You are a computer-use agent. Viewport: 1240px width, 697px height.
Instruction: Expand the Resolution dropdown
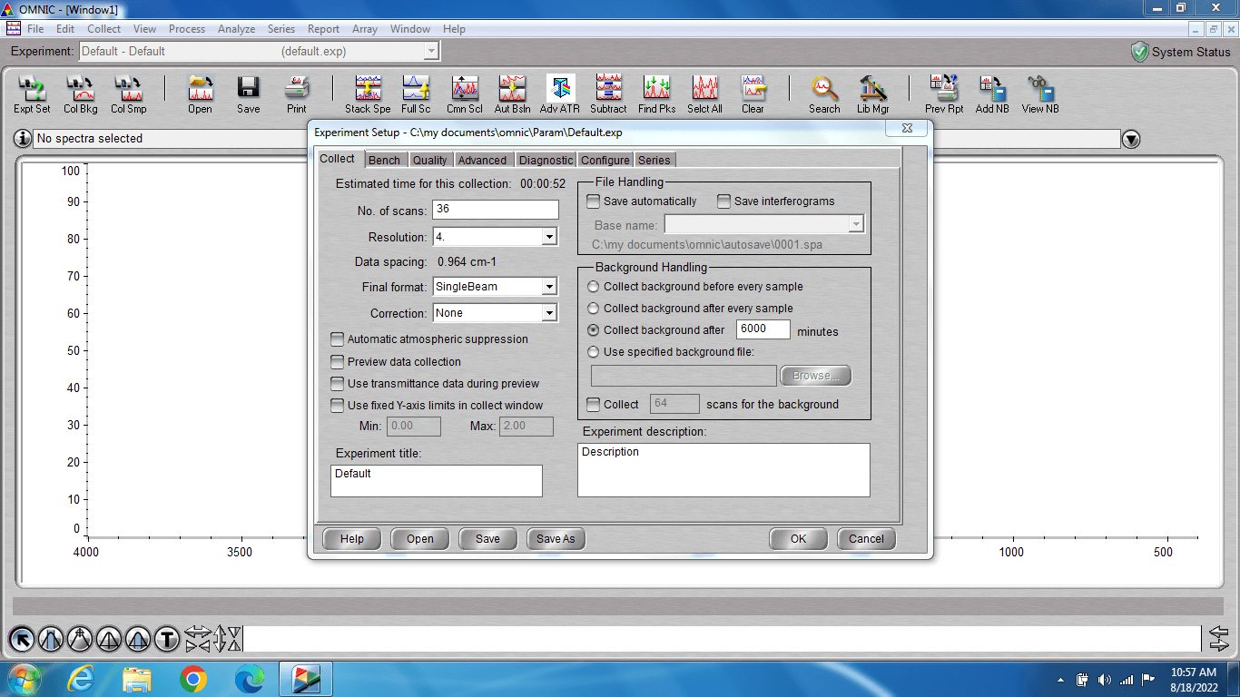point(548,237)
